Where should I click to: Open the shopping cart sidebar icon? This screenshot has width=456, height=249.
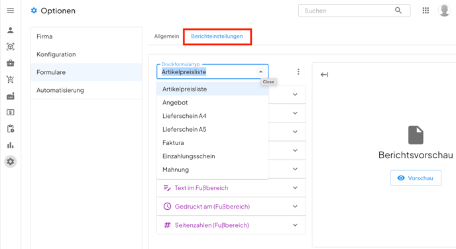tap(11, 79)
